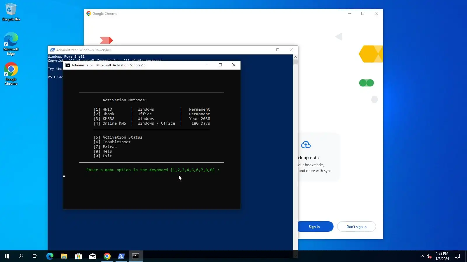This screenshot has width=467, height=262.
Task: Open the taskbar clock and date
Action: 442,256
